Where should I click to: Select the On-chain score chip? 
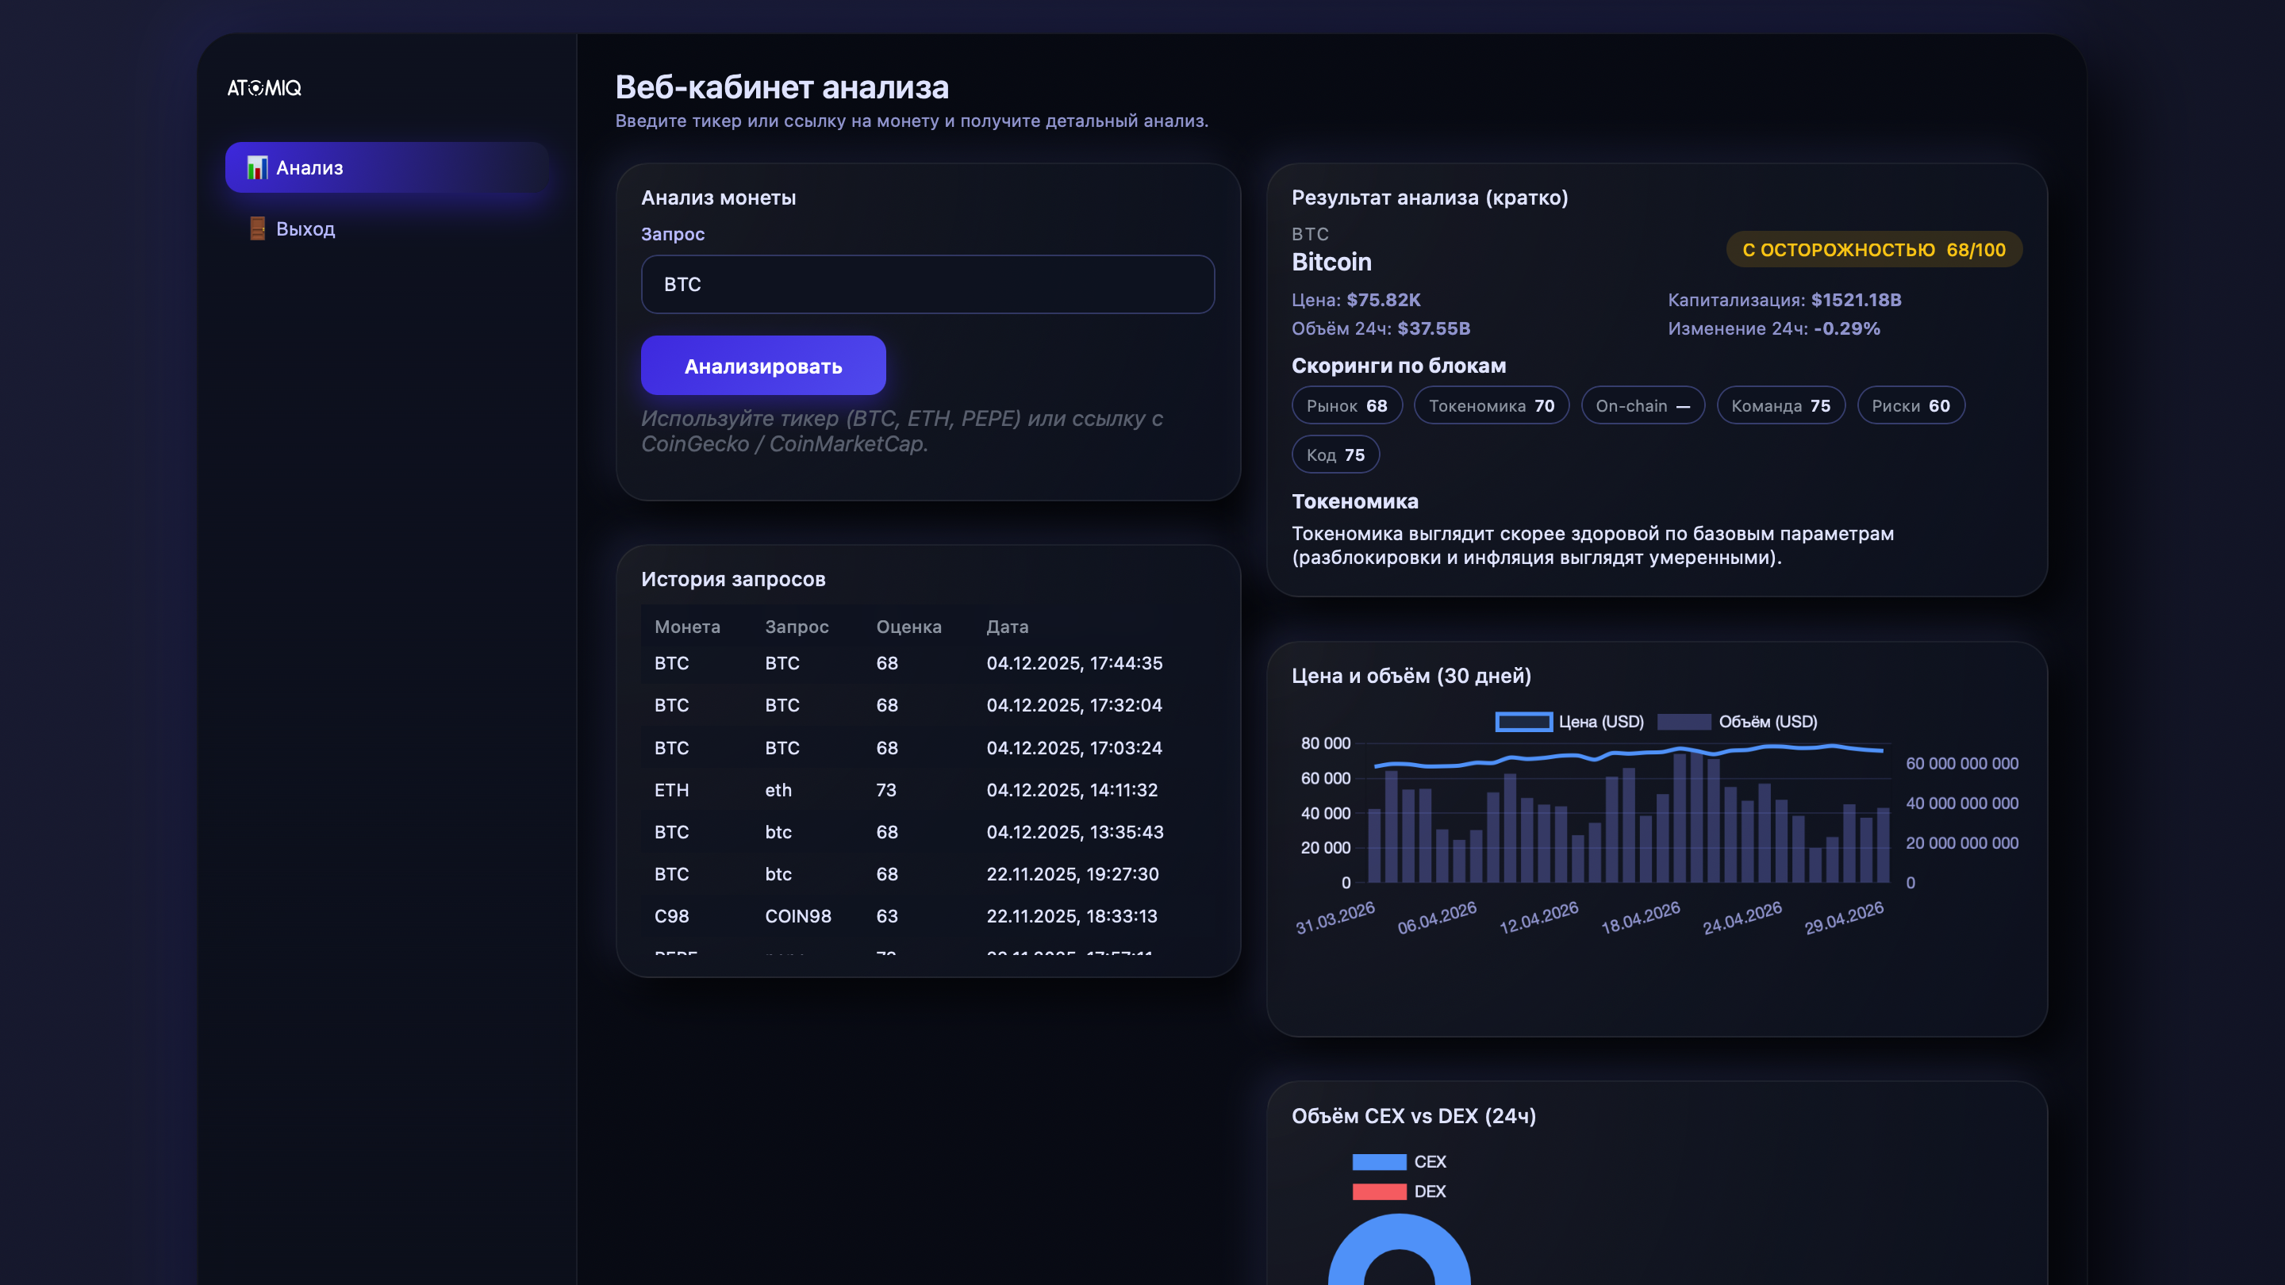[x=1643, y=406]
